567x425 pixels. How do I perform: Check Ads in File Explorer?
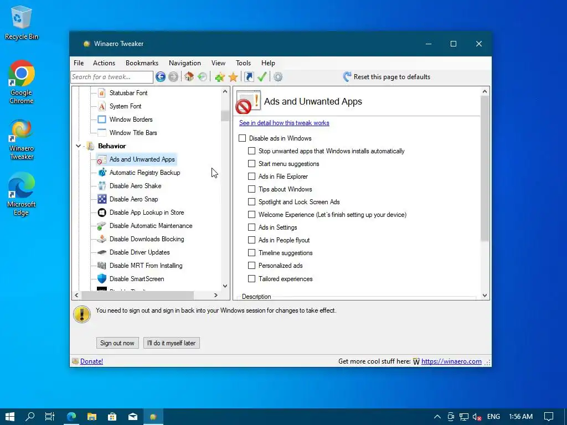(x=252, y=176)
